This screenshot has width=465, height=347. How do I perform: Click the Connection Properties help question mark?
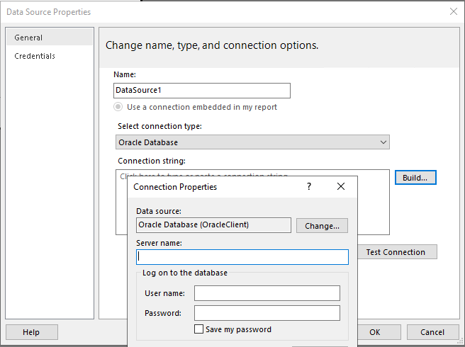[x=309, y=186]
